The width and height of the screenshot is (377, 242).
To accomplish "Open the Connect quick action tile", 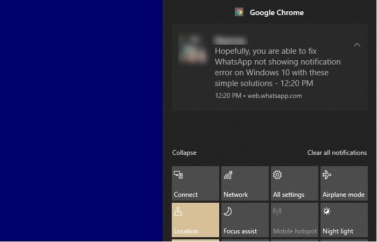I will (x=196, y=183).
